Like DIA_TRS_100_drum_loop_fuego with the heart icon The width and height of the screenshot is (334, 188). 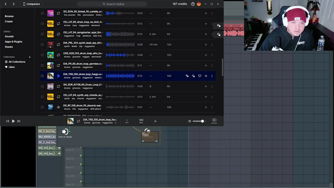tap(200, 76)
